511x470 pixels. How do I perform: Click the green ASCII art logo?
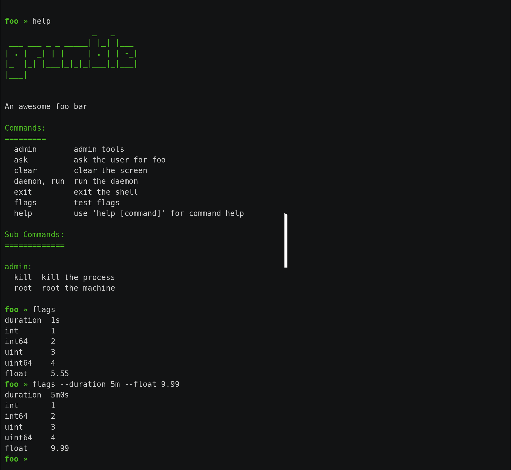pyautogui.click(x=71, y=56)
